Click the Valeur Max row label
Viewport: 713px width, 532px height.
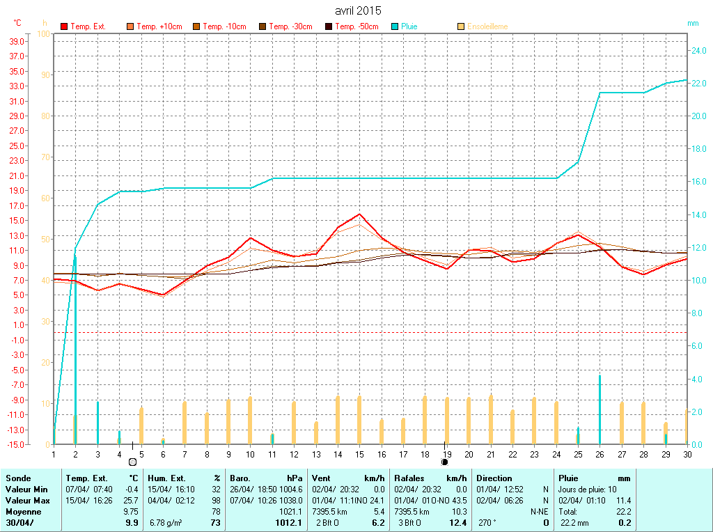(x=26, y=501)
